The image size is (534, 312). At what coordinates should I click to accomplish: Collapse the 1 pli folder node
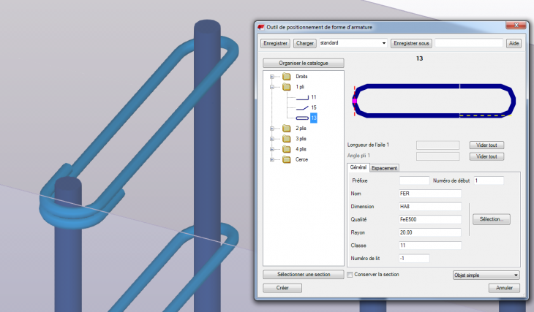272,87
